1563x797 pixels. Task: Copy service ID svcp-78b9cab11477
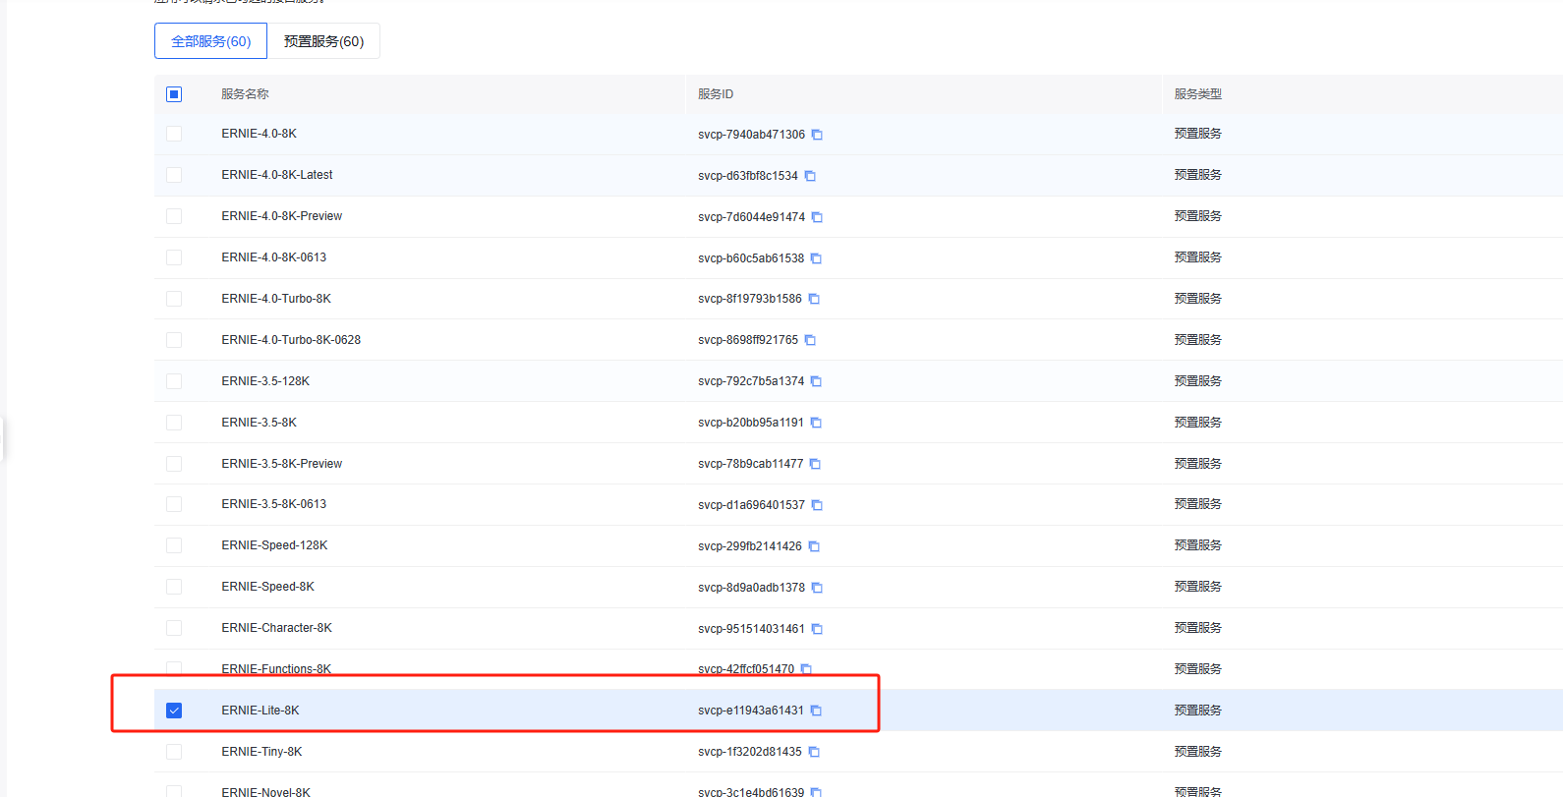click(x=815, y=464)
